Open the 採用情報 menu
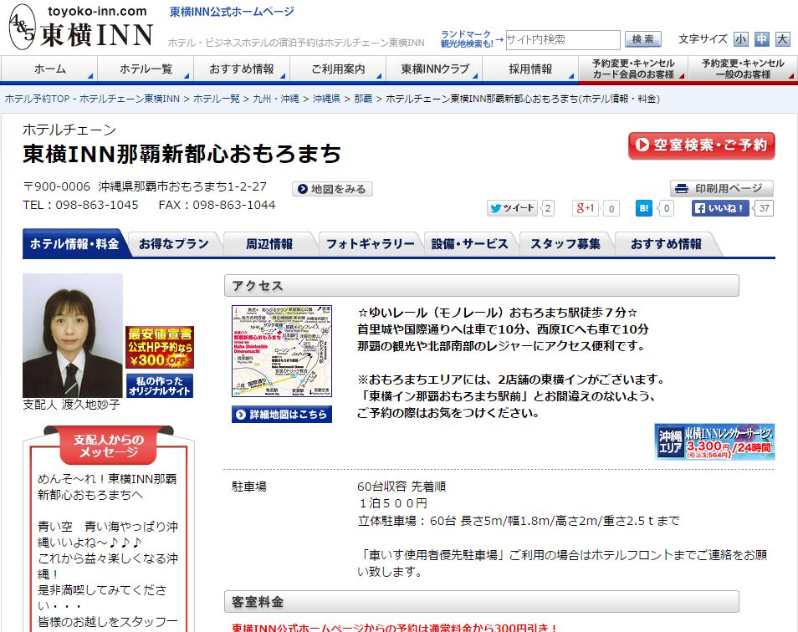Viewport: 798px width, 632px height. 530,69
